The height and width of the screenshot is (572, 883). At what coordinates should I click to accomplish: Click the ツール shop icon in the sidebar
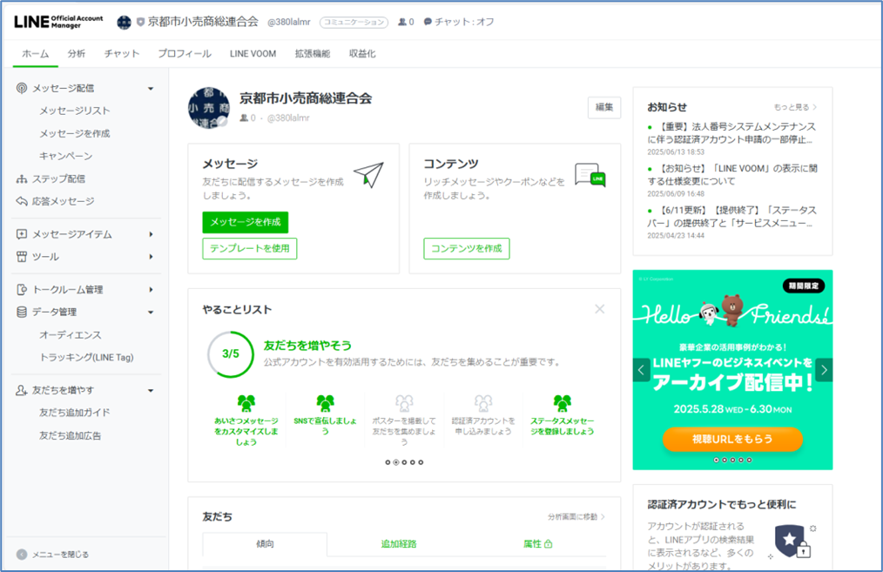(22, 257)
